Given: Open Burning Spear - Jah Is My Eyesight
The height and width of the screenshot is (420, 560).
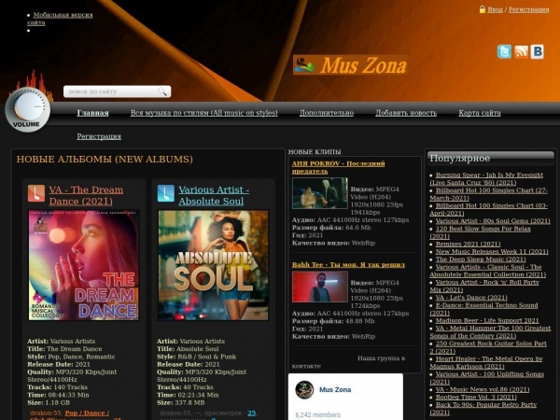Looking at the screenshot, I should 486,178.
